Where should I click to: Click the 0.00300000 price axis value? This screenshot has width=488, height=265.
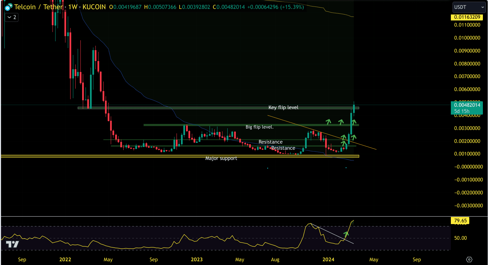click(467, 128)
